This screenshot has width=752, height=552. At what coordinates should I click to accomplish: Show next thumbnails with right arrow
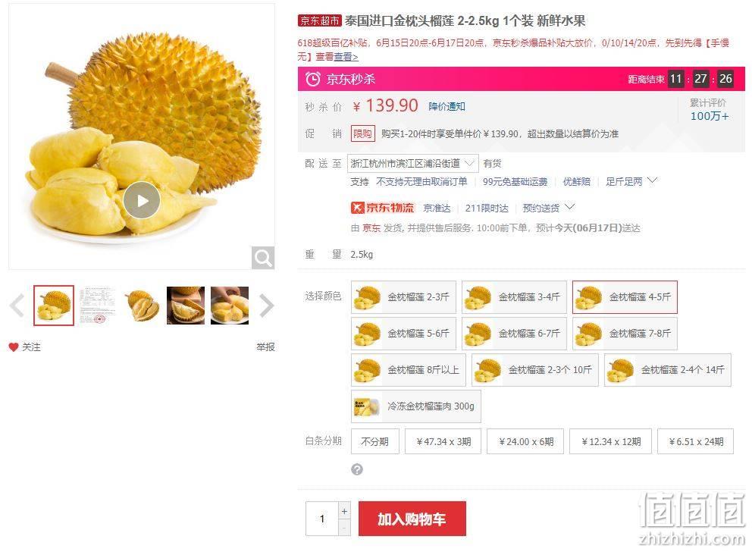click(266, 306)
